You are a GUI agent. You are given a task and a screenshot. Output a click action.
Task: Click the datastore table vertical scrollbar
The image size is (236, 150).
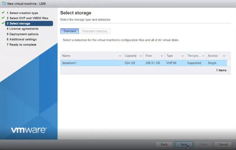(x=229, y=63)
